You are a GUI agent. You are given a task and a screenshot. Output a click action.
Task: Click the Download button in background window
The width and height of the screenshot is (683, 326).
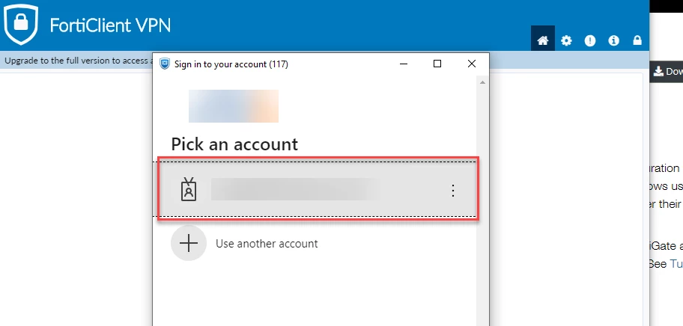pyautogui.click(x=667, y=71)
